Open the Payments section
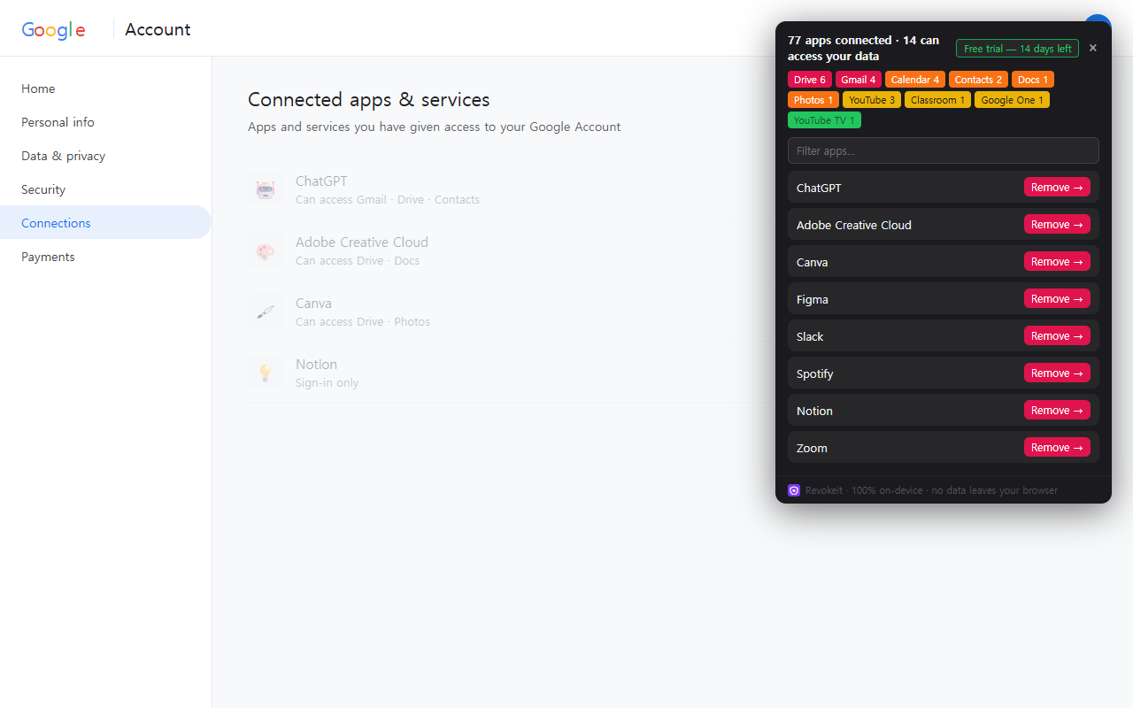The height and width of the screenshot is (708, 1133). pos(105,257)
